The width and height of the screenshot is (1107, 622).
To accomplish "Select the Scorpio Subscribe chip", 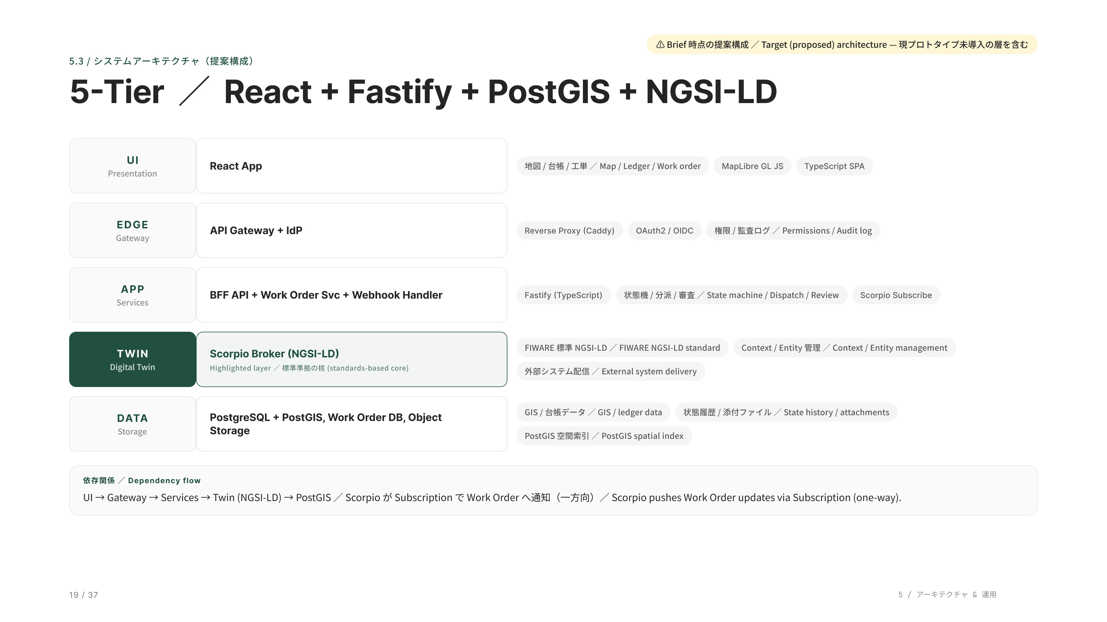I will [896, 295].
